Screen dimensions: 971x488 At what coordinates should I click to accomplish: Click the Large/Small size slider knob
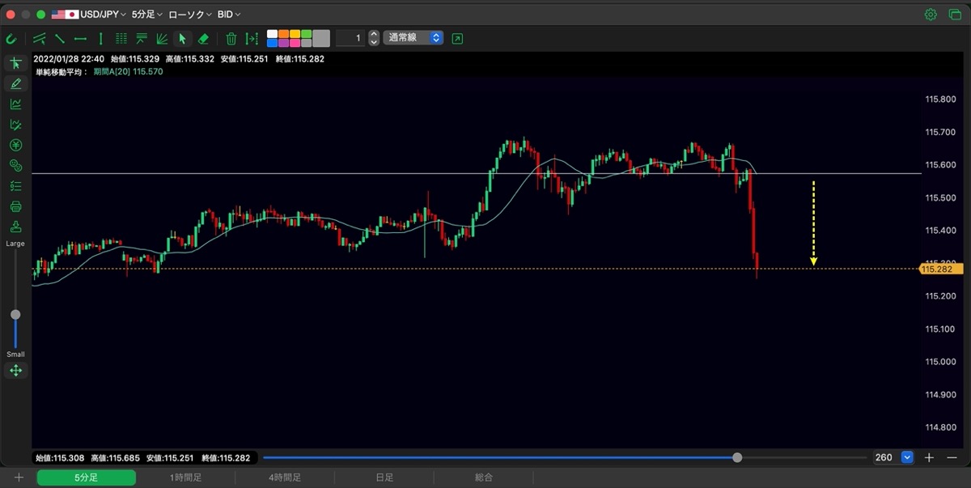click(15, 314)
